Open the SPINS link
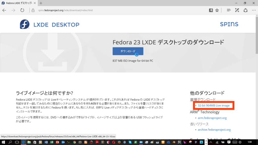This screenshot has height=145, width=258. (229, 24)
